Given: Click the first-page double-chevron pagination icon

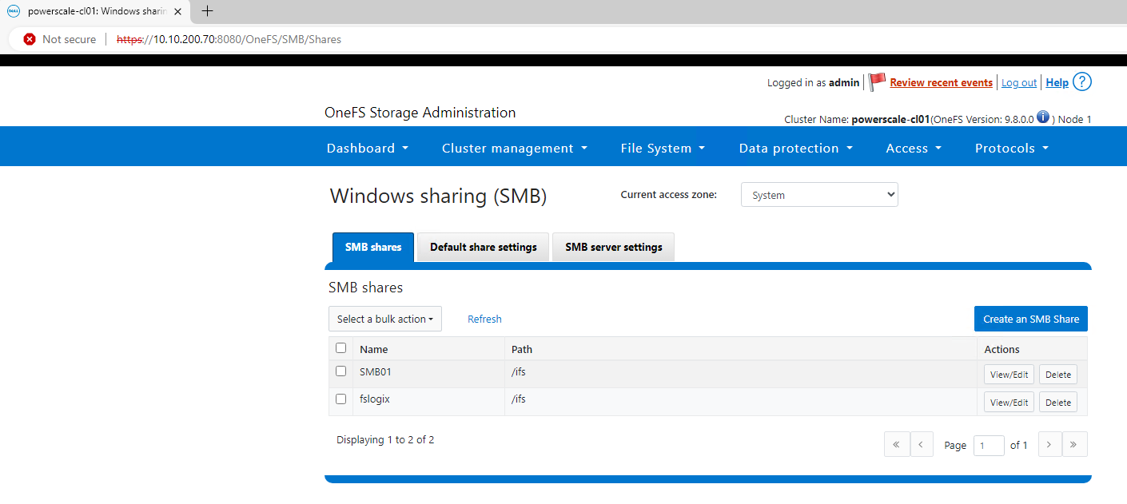Looking at the screenshot, I should click(x=896, y=444).
